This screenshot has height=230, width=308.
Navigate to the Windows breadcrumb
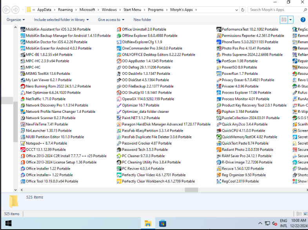pos(109,10)
